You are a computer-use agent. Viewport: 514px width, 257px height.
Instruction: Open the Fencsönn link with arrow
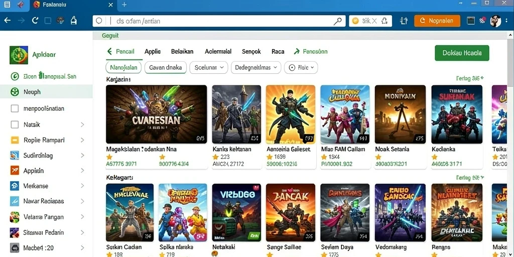tap(311, 52)
